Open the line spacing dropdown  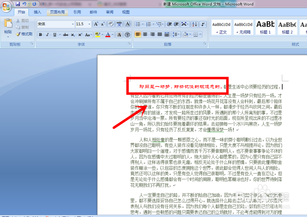(176, 35)
